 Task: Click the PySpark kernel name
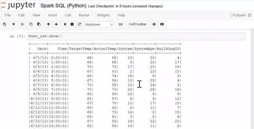[239, 15]
